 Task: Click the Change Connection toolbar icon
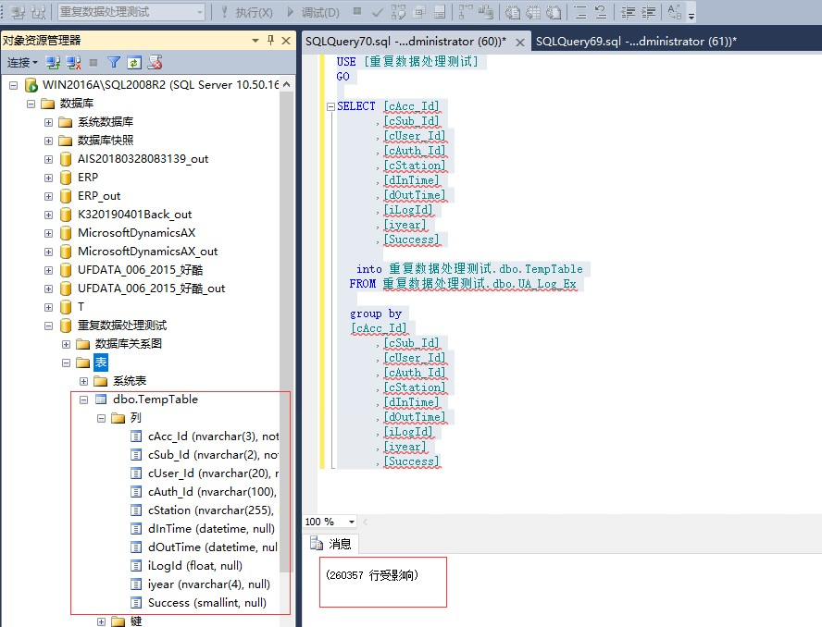[38, 11]
